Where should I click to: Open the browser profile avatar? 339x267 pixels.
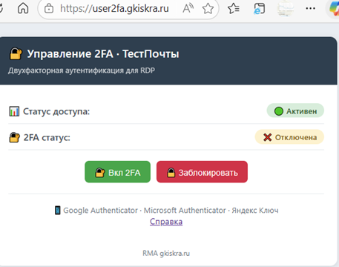coord(285,9)
